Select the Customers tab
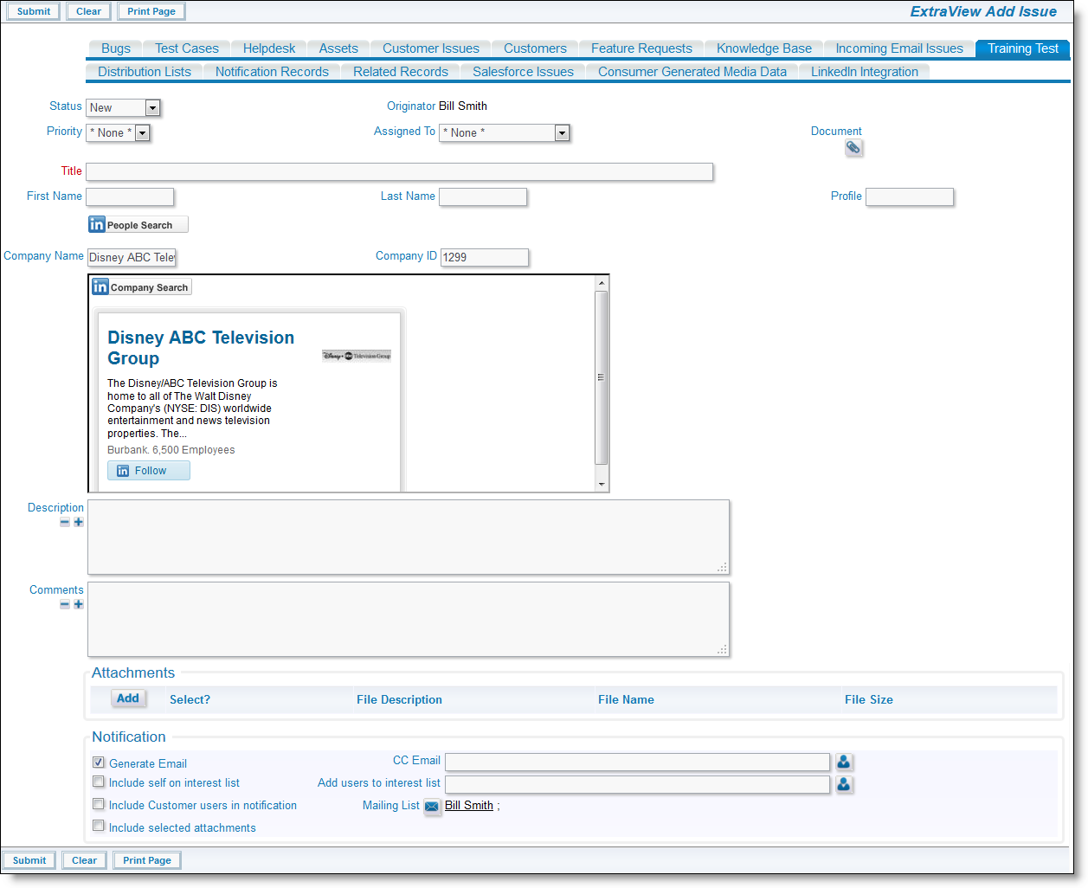Image resolution: width=1088 pixels, height=888 pixels. point(535,48)
